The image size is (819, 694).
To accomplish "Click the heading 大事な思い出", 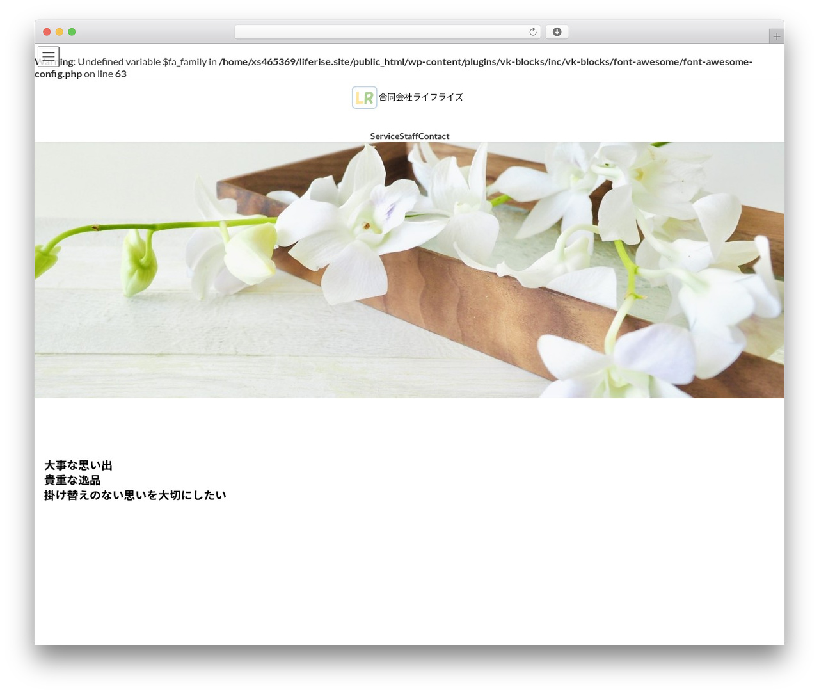I will click(x=78, y=465).
